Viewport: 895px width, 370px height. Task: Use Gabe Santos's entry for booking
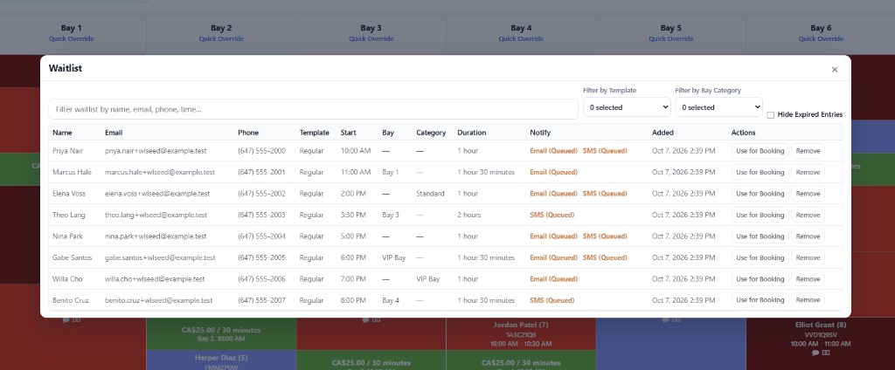point(760,257)
